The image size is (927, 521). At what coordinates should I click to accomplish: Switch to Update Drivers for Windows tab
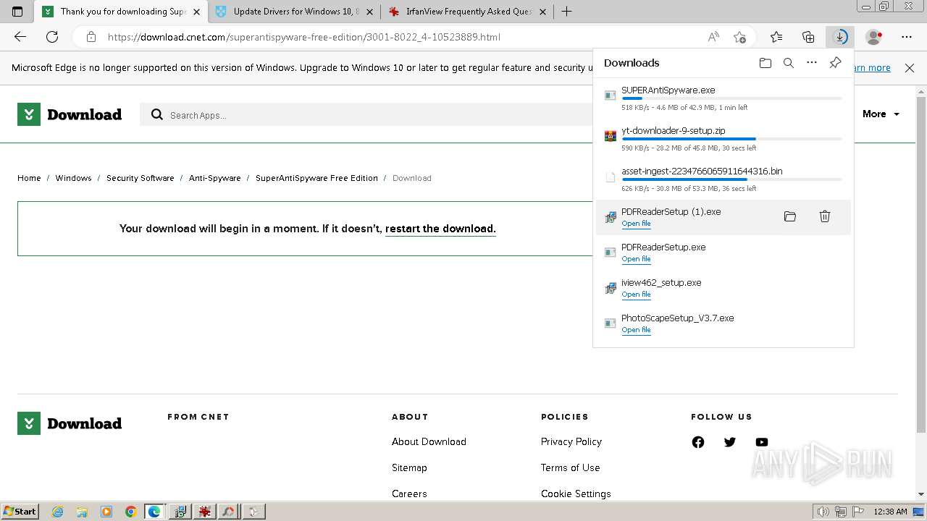click(295, 12)
